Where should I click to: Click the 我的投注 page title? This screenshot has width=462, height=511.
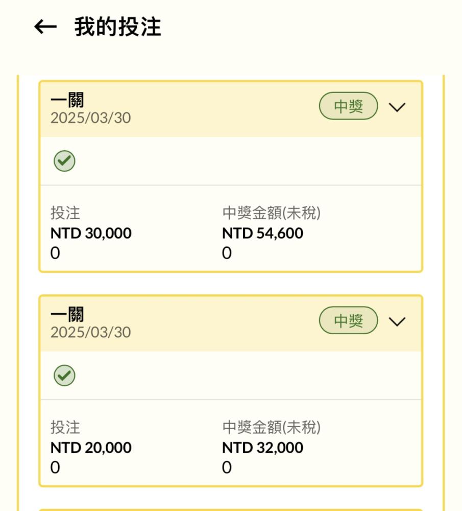point(118,27)
